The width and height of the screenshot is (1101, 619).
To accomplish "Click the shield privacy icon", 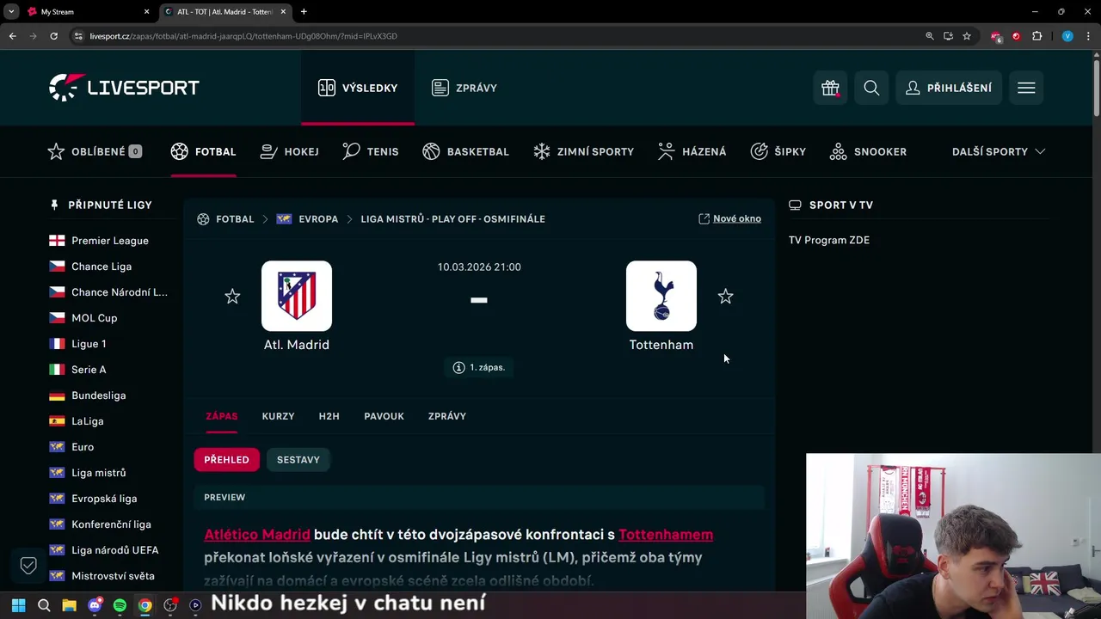I will (x=28, y=565).
